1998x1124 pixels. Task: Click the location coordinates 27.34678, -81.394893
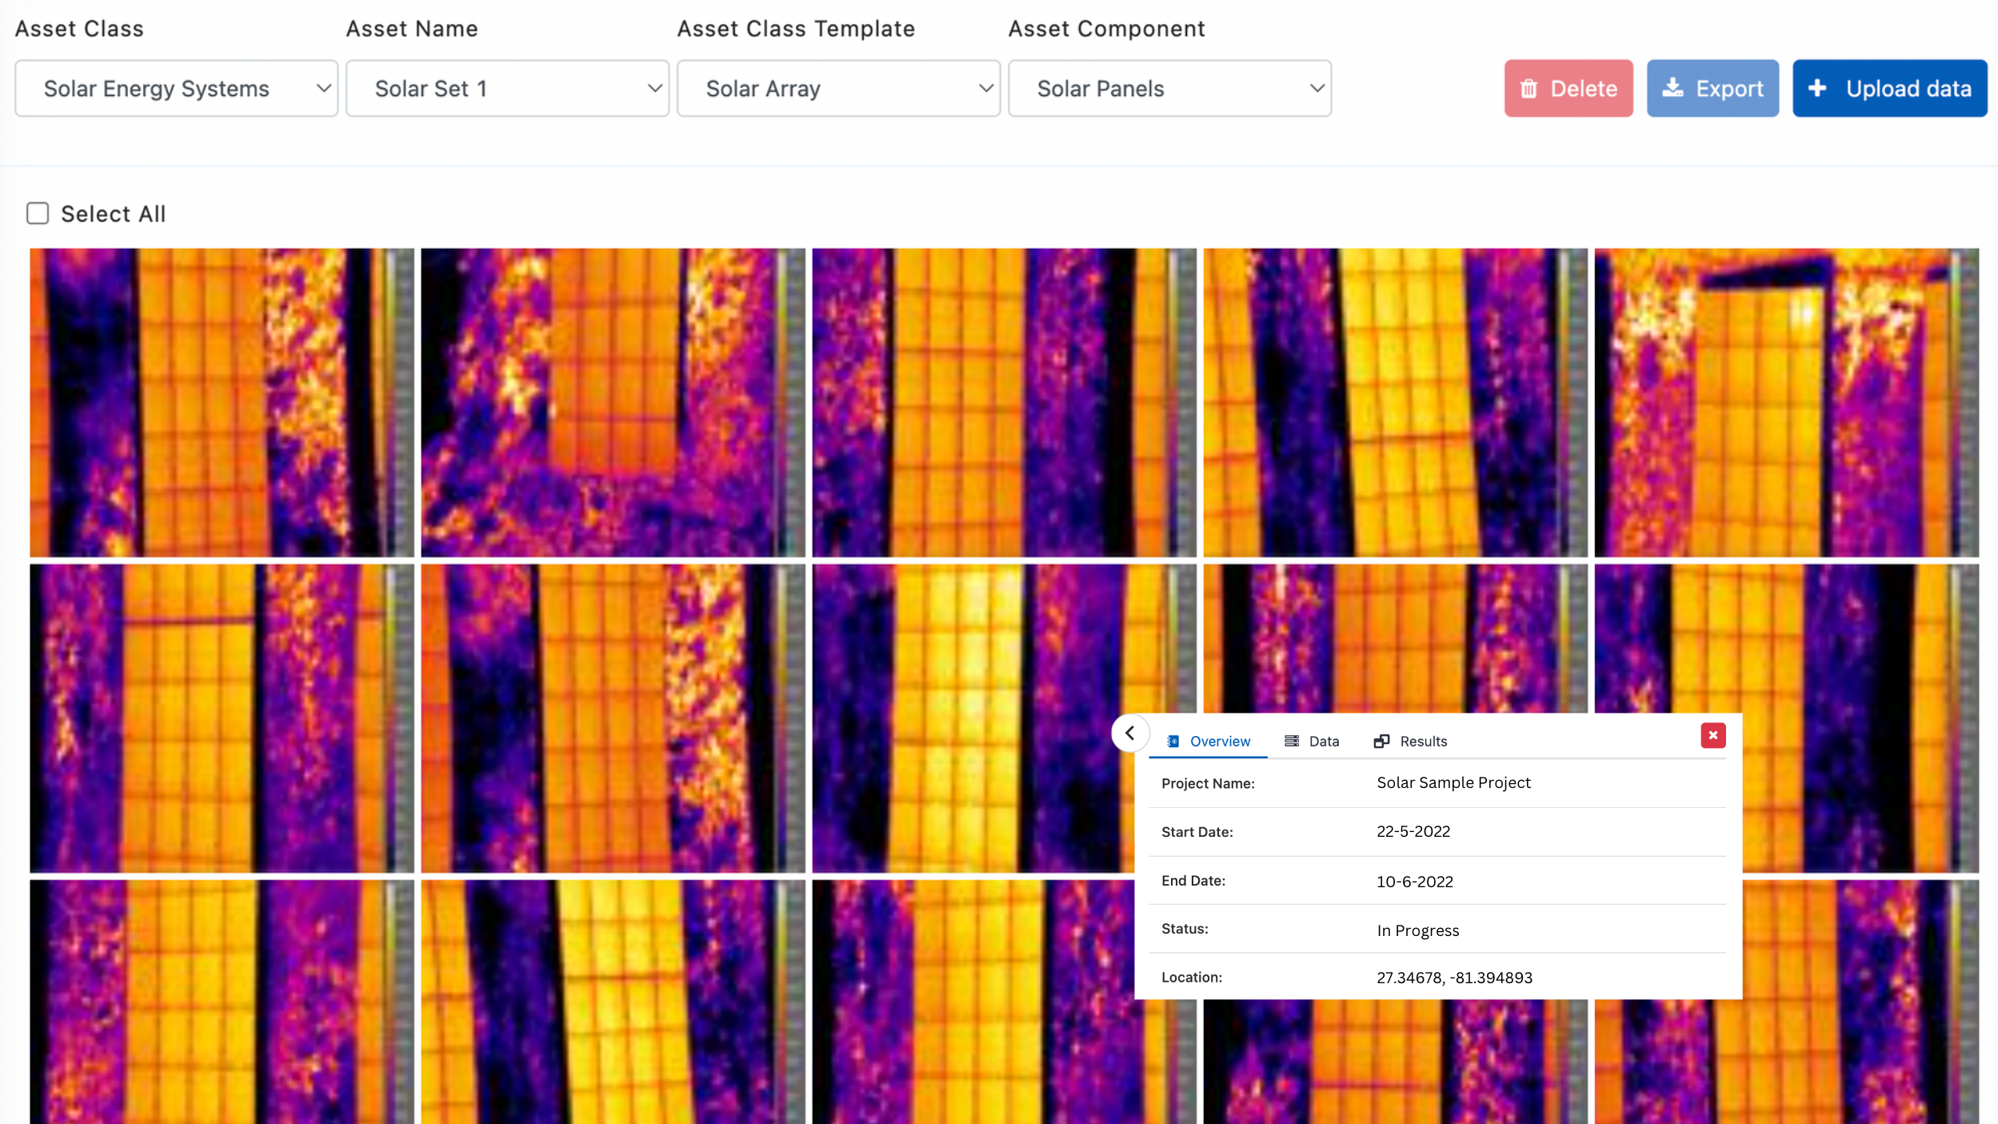[x=1454, y=978]
